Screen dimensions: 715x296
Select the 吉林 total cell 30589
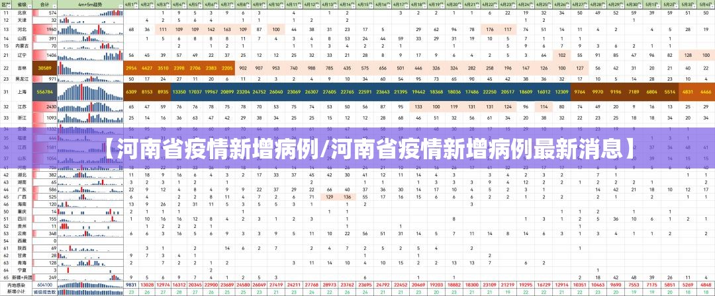click(45, 67)
